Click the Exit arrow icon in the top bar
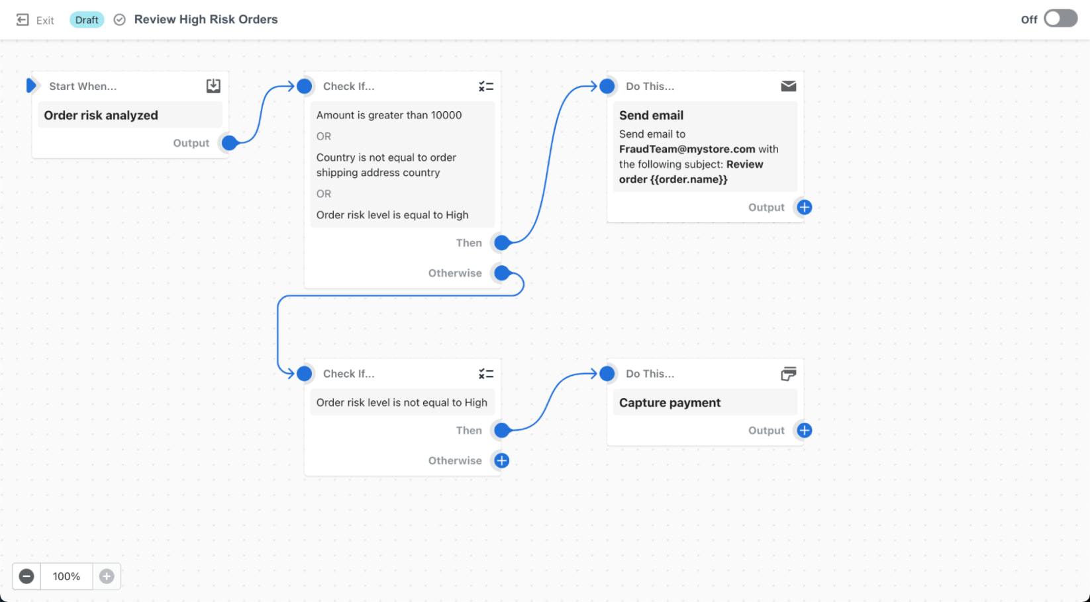Screen dimensions: 1090x602 tap(21, 19)
